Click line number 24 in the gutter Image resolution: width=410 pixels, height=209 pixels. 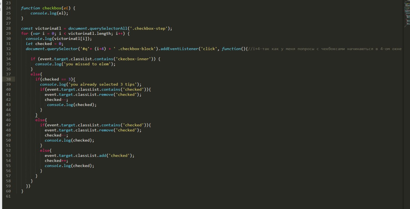pyautogui.click(x=8, y=8)
